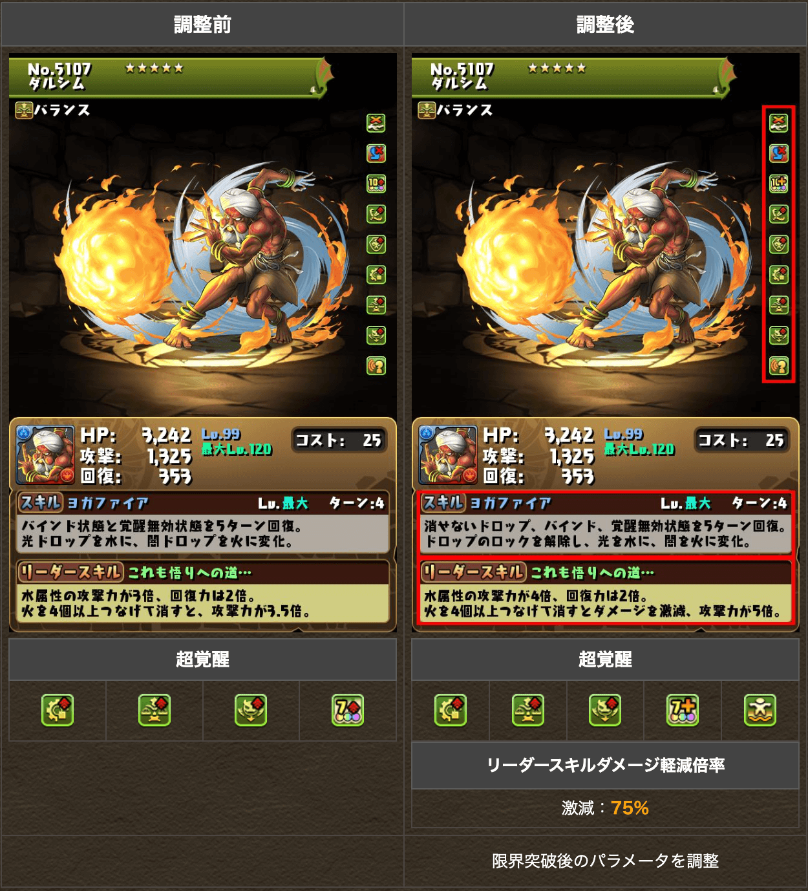Select the skill bind resist icon in 調整後 column

click(778, 153)
